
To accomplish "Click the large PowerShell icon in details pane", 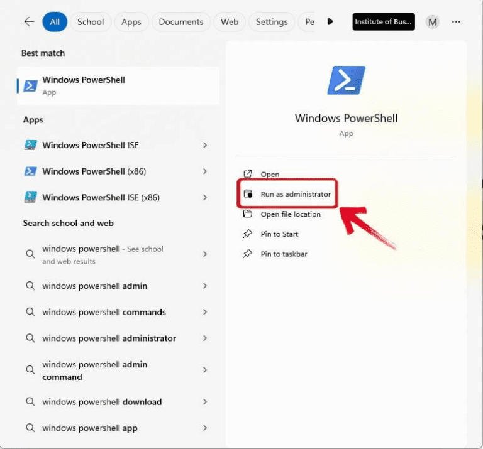I will 347,80.
